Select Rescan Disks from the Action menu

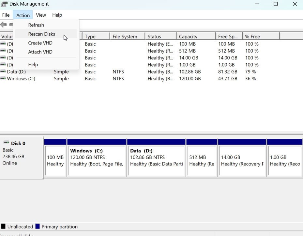(x=41, y=34)
